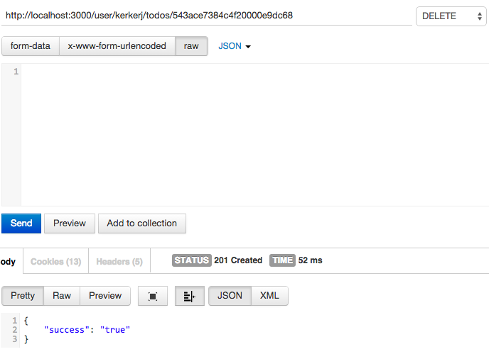Expand the JSON content type dropdown

tap(235, 46)
